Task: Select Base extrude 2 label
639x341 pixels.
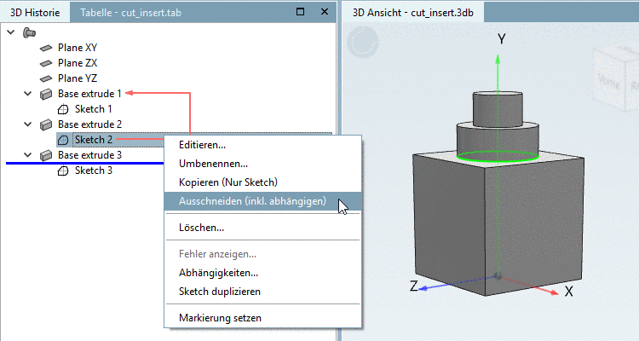Action: pyautogui.click(x=89, y=124)
